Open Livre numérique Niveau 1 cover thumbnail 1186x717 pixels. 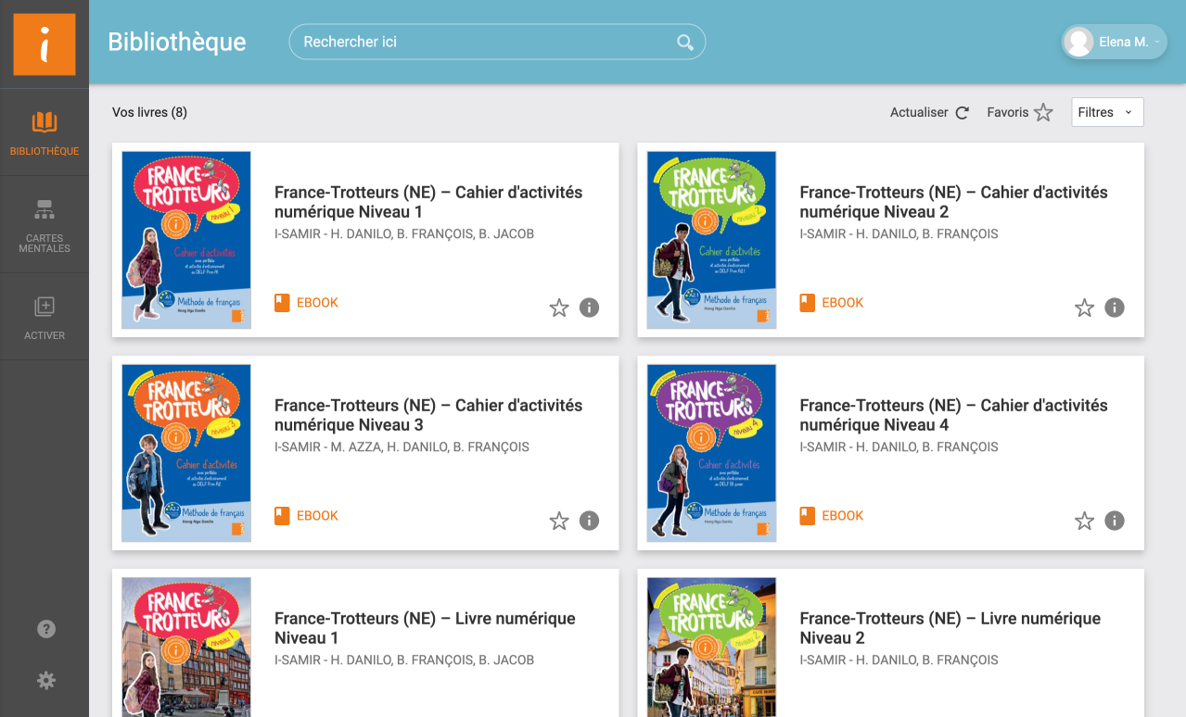pyautogui.click(x=186, y=648)
